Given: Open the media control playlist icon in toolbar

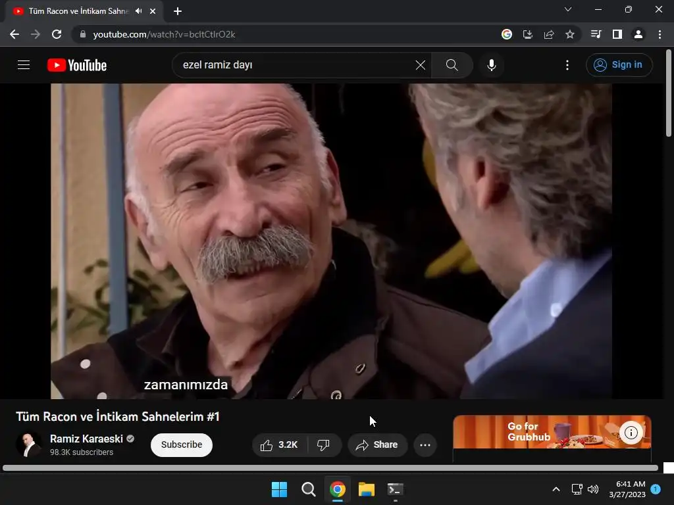Looking at the screenshot, I should pyautogui.click(x=596, y=34).
